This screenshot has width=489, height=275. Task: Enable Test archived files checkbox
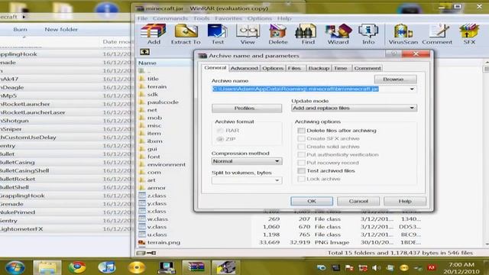click(301, 171)
